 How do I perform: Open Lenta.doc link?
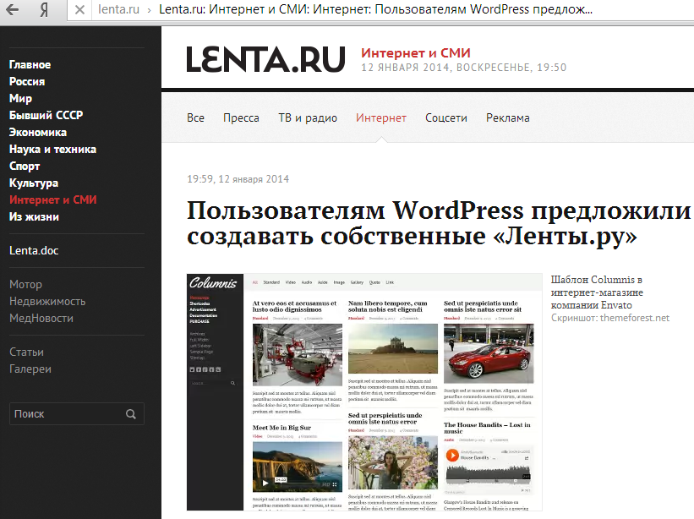(x=34, y=250)
